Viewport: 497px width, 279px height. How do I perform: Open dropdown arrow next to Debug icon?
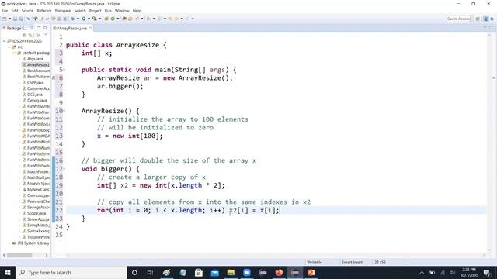pyautogui.click(x=78, y=19)
